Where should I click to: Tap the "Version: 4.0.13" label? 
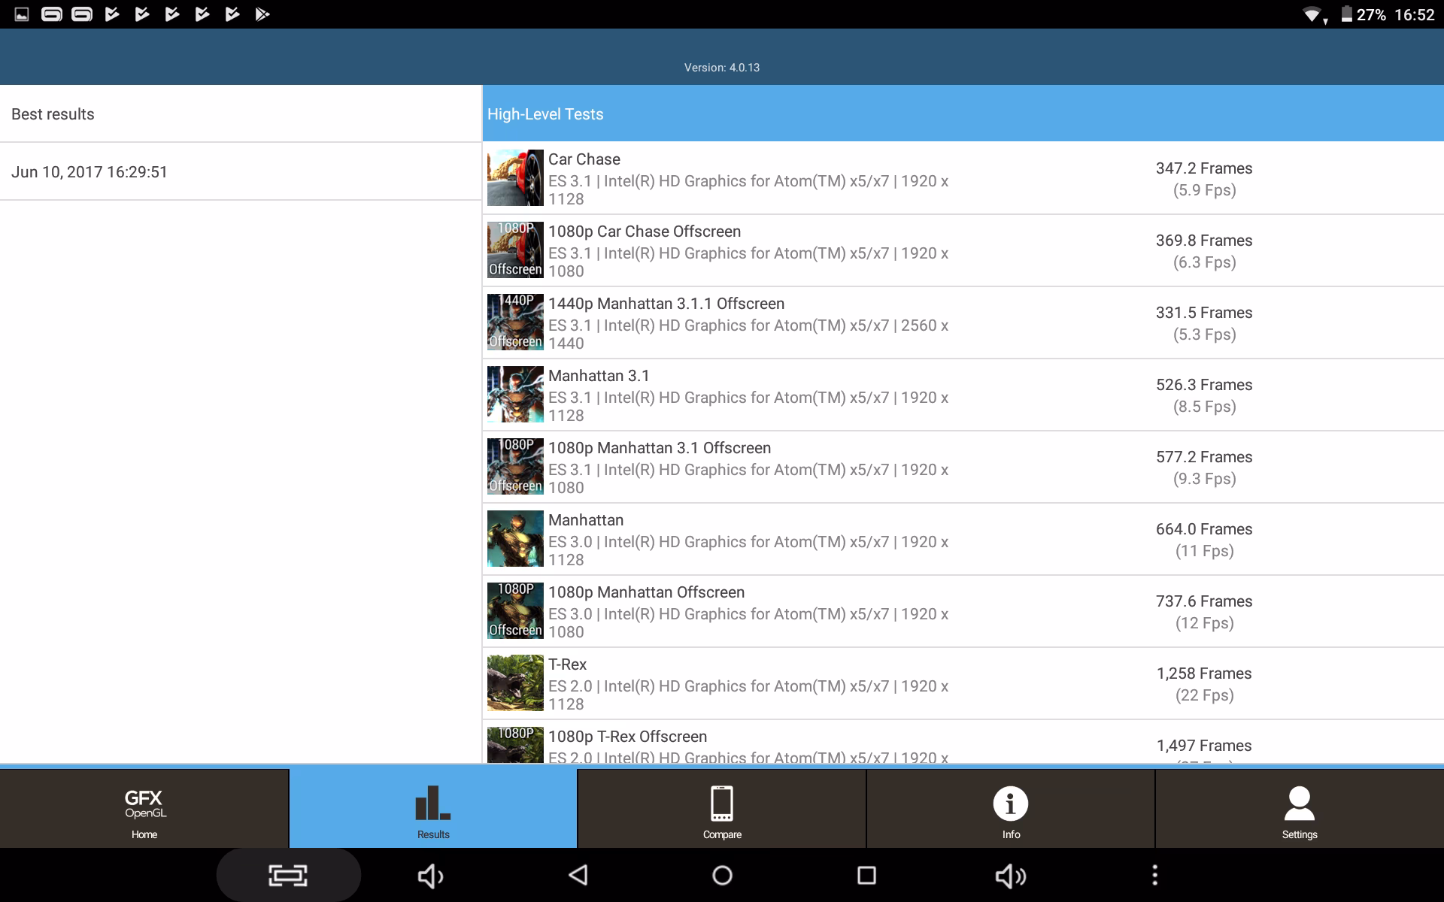(x=722, y=68)
